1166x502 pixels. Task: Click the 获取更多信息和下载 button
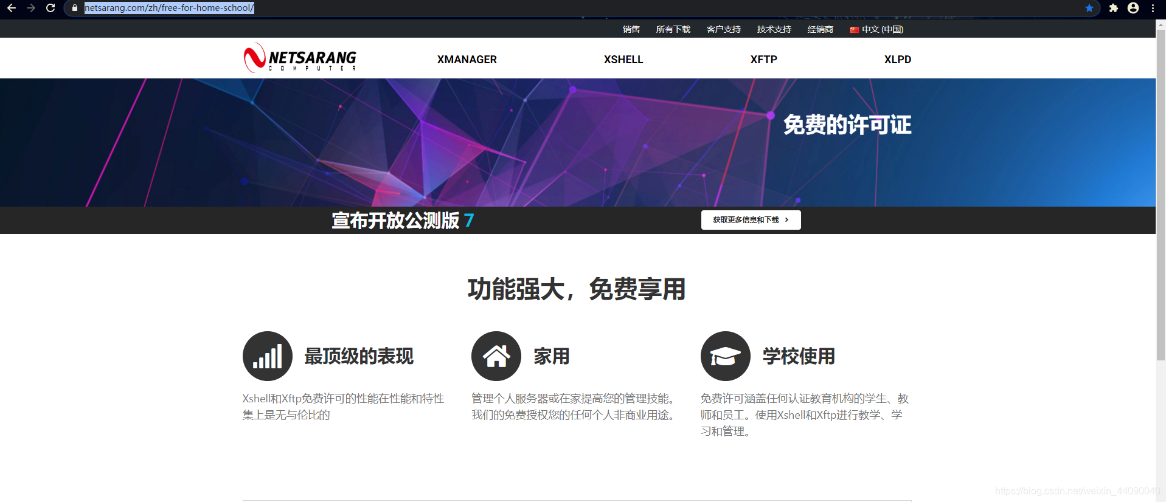pos(751,220)
